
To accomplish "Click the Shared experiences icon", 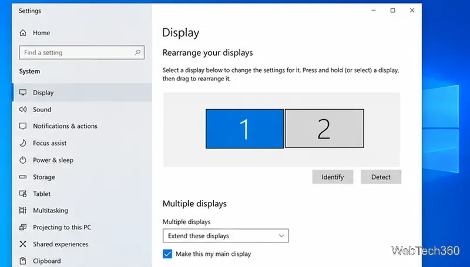I will point(23,244).
